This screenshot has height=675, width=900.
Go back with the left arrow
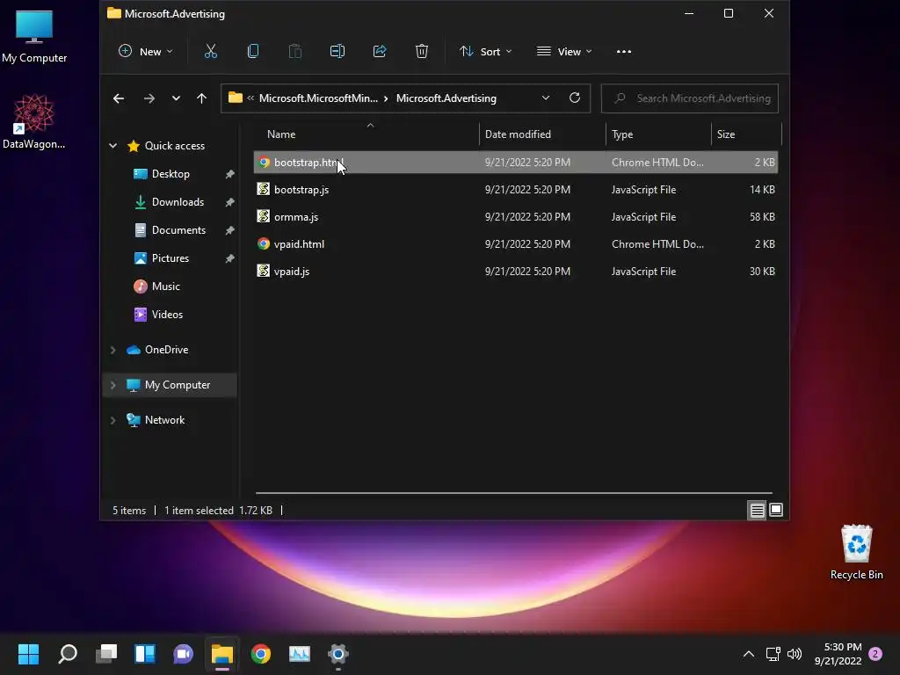(x=119, y=98)
